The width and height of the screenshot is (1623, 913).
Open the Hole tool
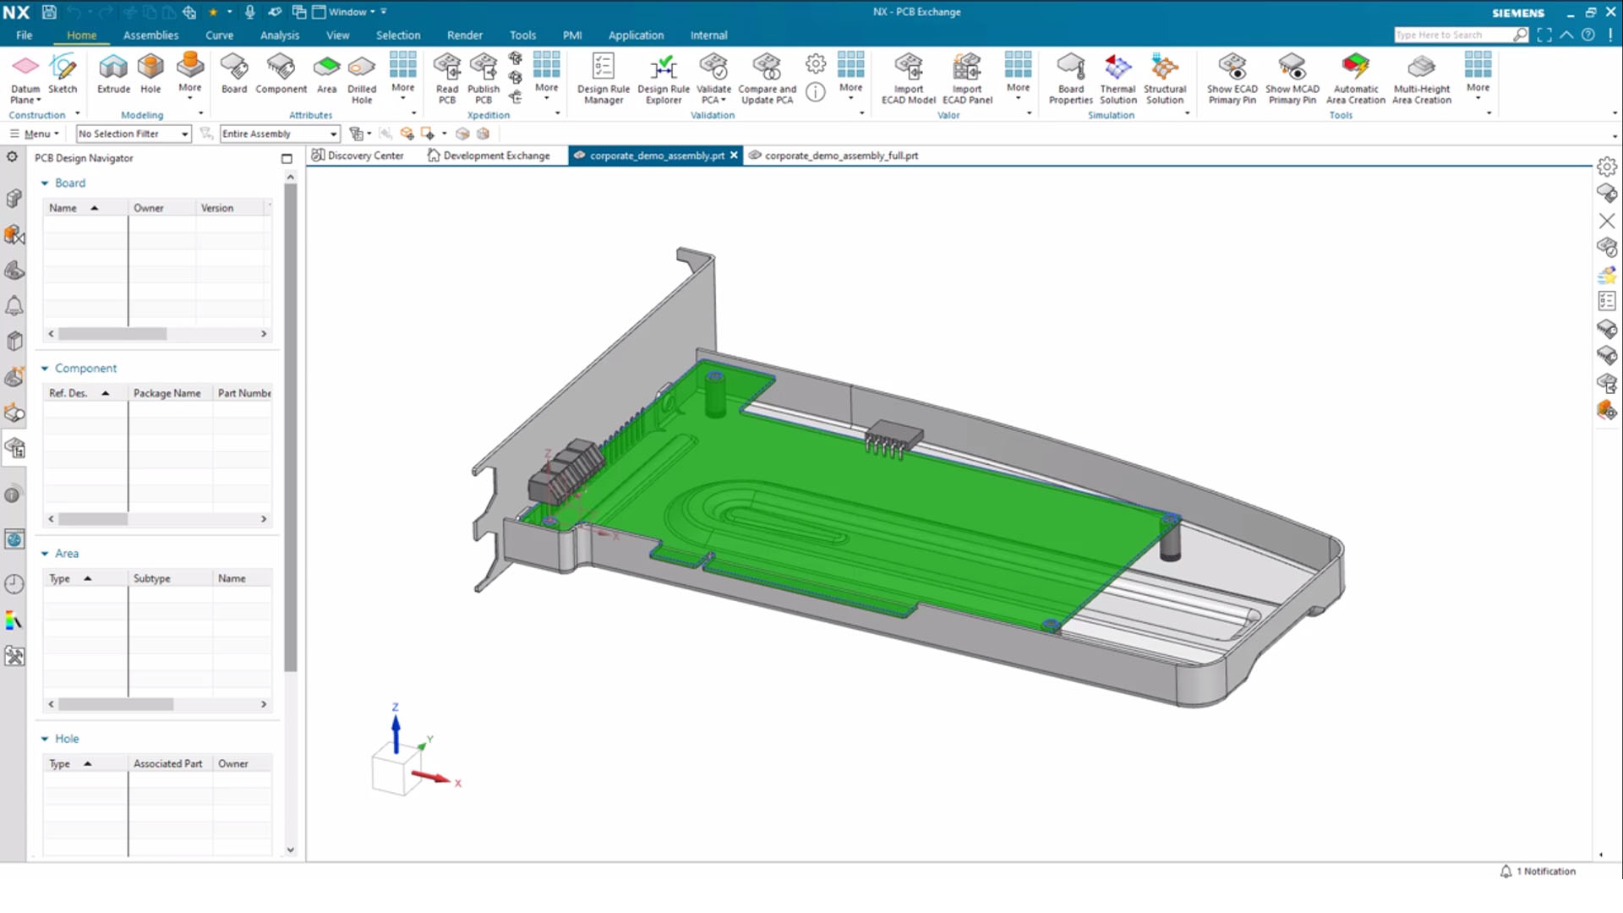[x=150, y=76]
